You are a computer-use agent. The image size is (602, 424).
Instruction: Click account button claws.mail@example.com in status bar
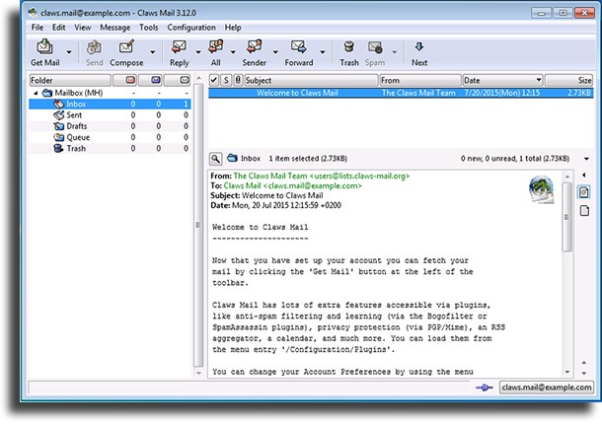[x=547, y=388]
